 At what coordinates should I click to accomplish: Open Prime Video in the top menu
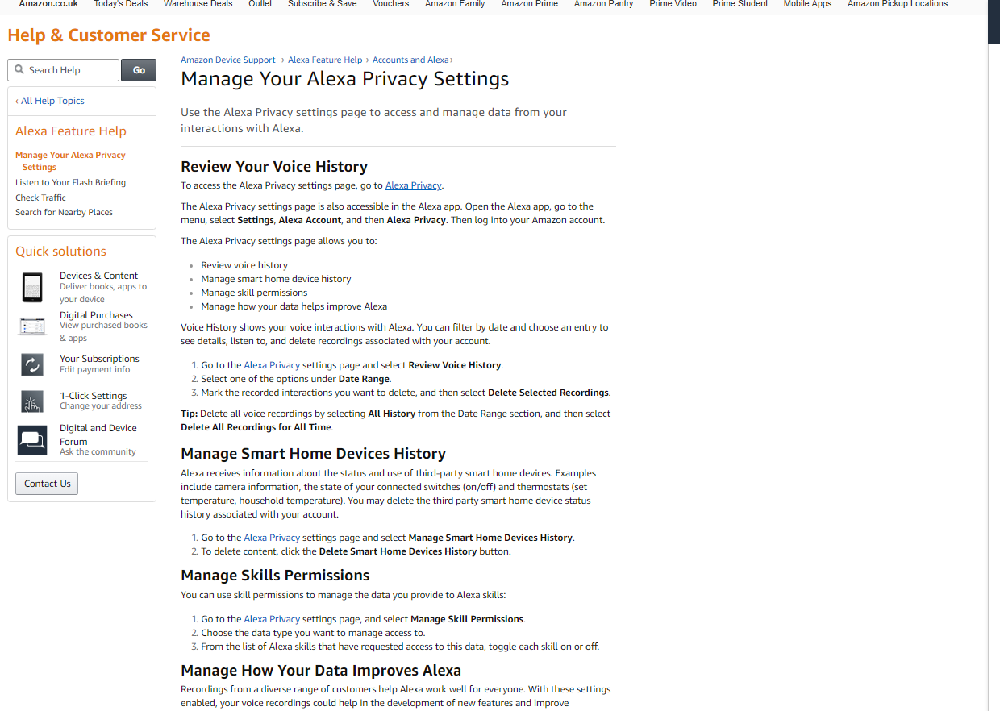pos(673,4)
